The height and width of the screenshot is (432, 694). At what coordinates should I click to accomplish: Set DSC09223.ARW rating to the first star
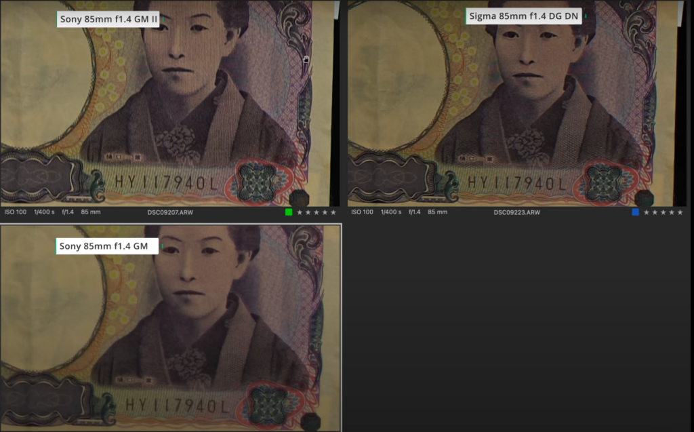coord(647,212)
